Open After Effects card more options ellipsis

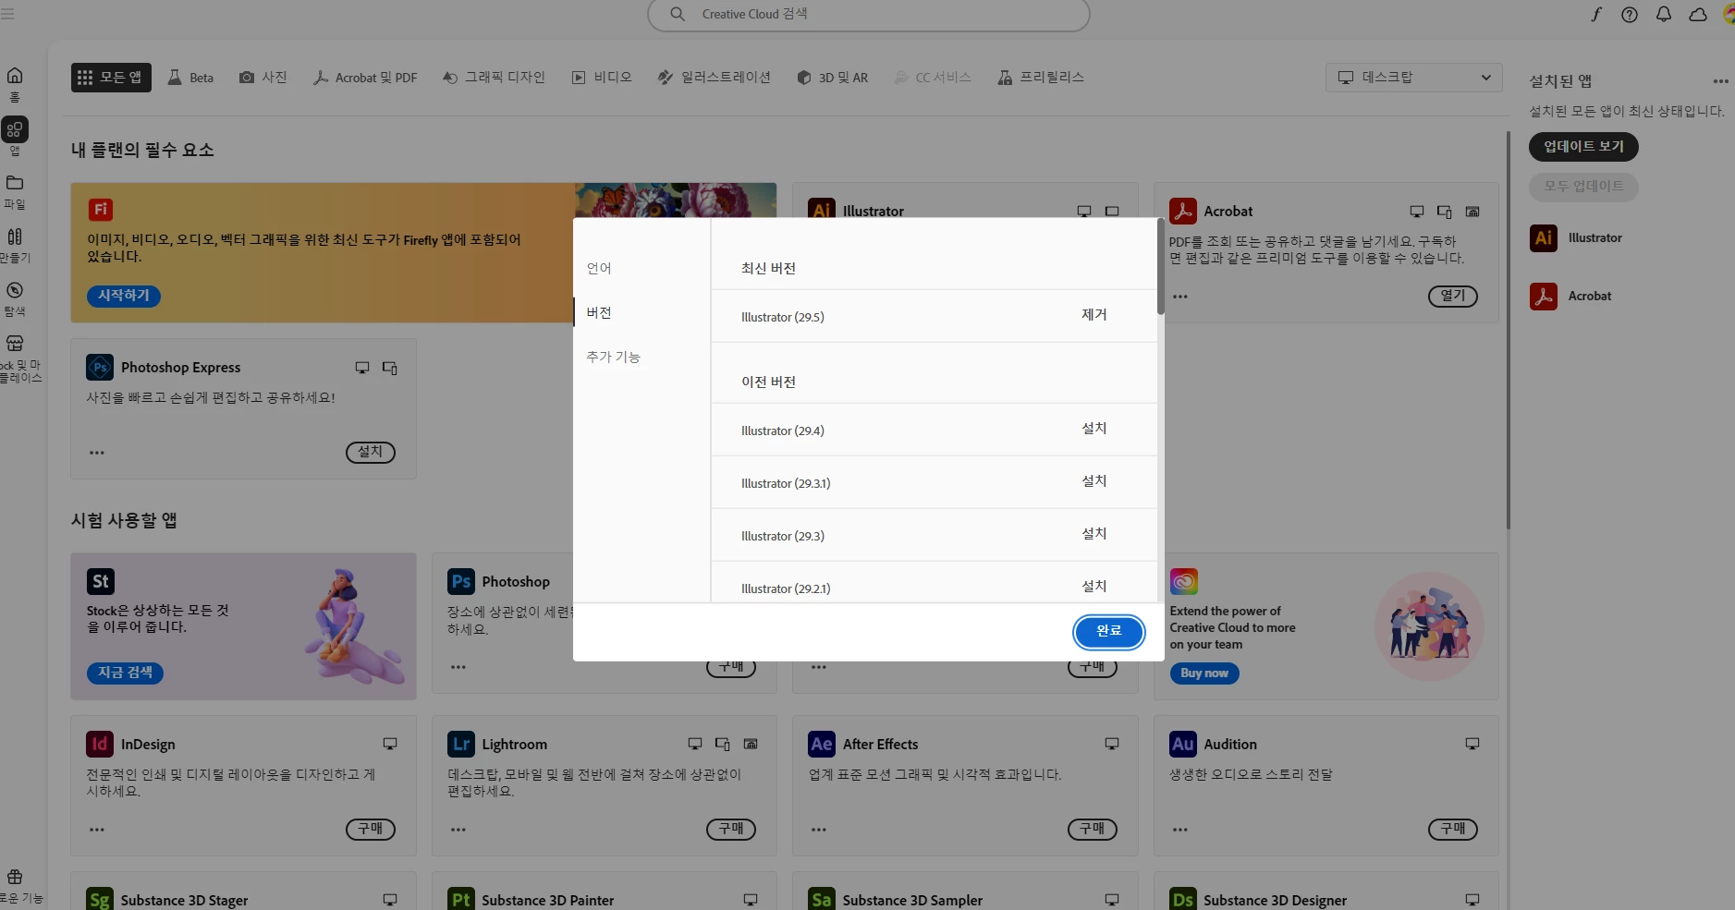[819, 830]
